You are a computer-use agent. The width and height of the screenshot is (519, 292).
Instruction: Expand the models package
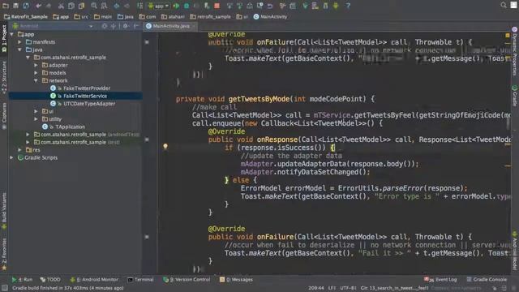(36, 73)
